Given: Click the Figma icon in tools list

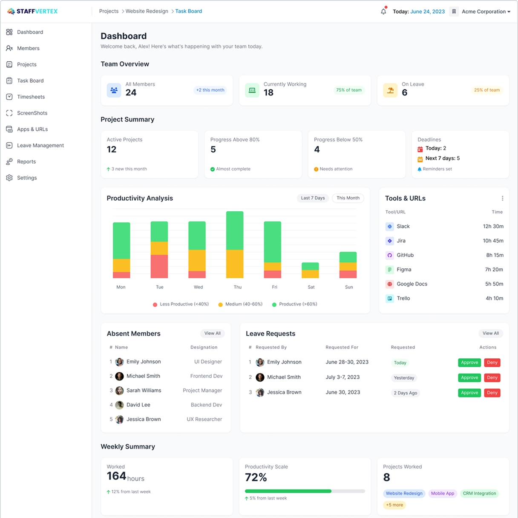Looking at the screenshot, I should pos(389,270).
